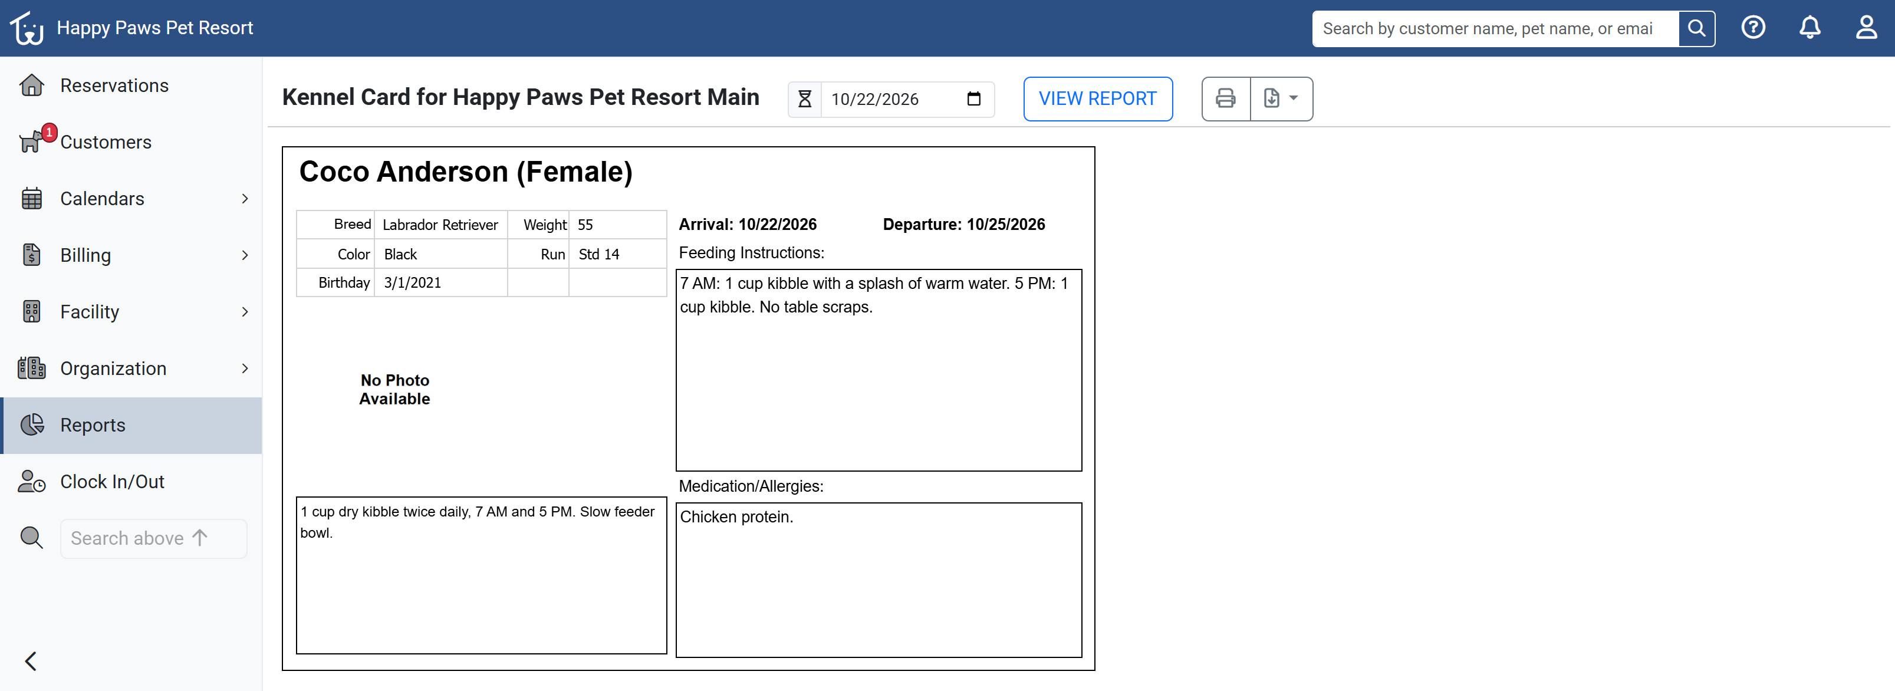Screen dimensions: 1895x691
Task: Click the hourglass icon beside date
Action: pyautogui.click(x=805, y=98)
